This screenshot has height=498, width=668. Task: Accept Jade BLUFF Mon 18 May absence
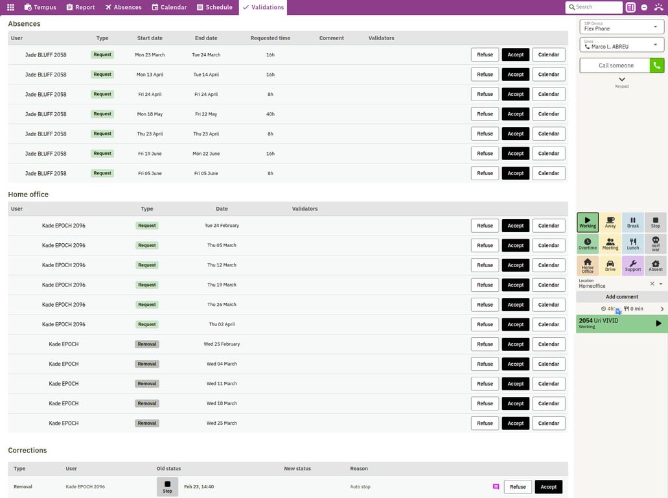pyautogui.click(x=516, y=114)
